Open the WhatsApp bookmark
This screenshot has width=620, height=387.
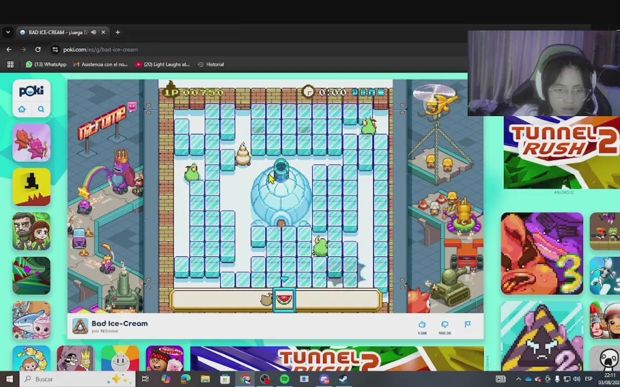46,64
